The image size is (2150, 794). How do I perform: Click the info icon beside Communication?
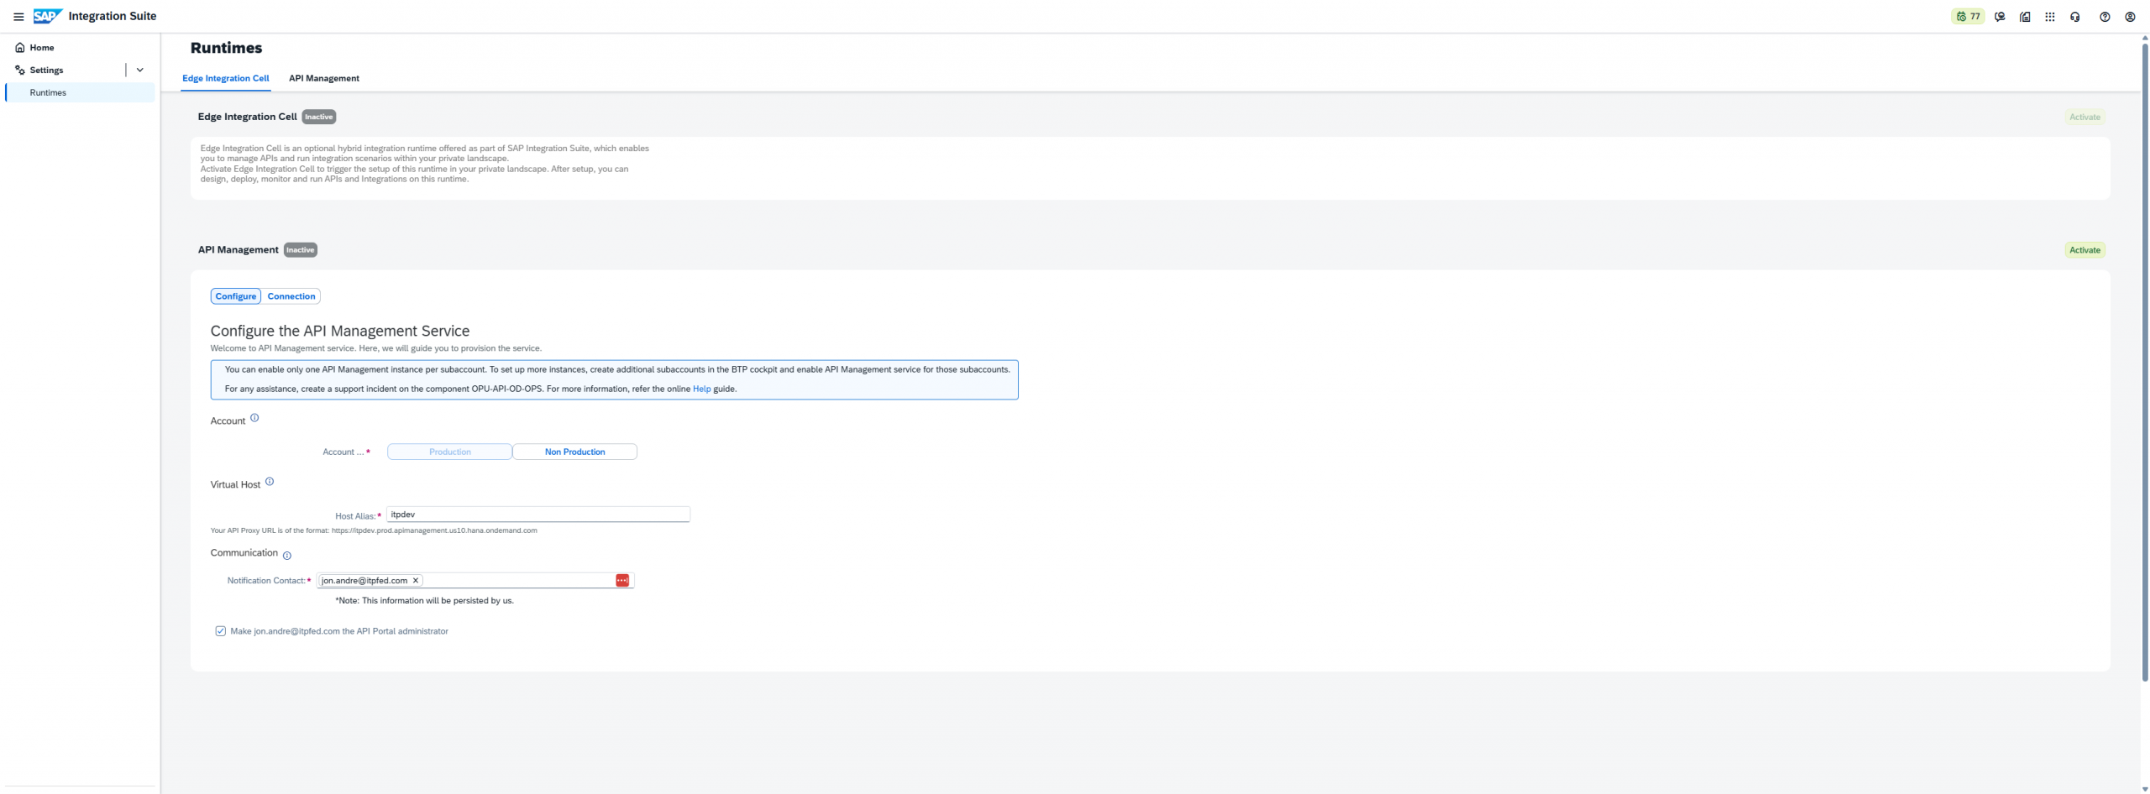click(287, 556)
